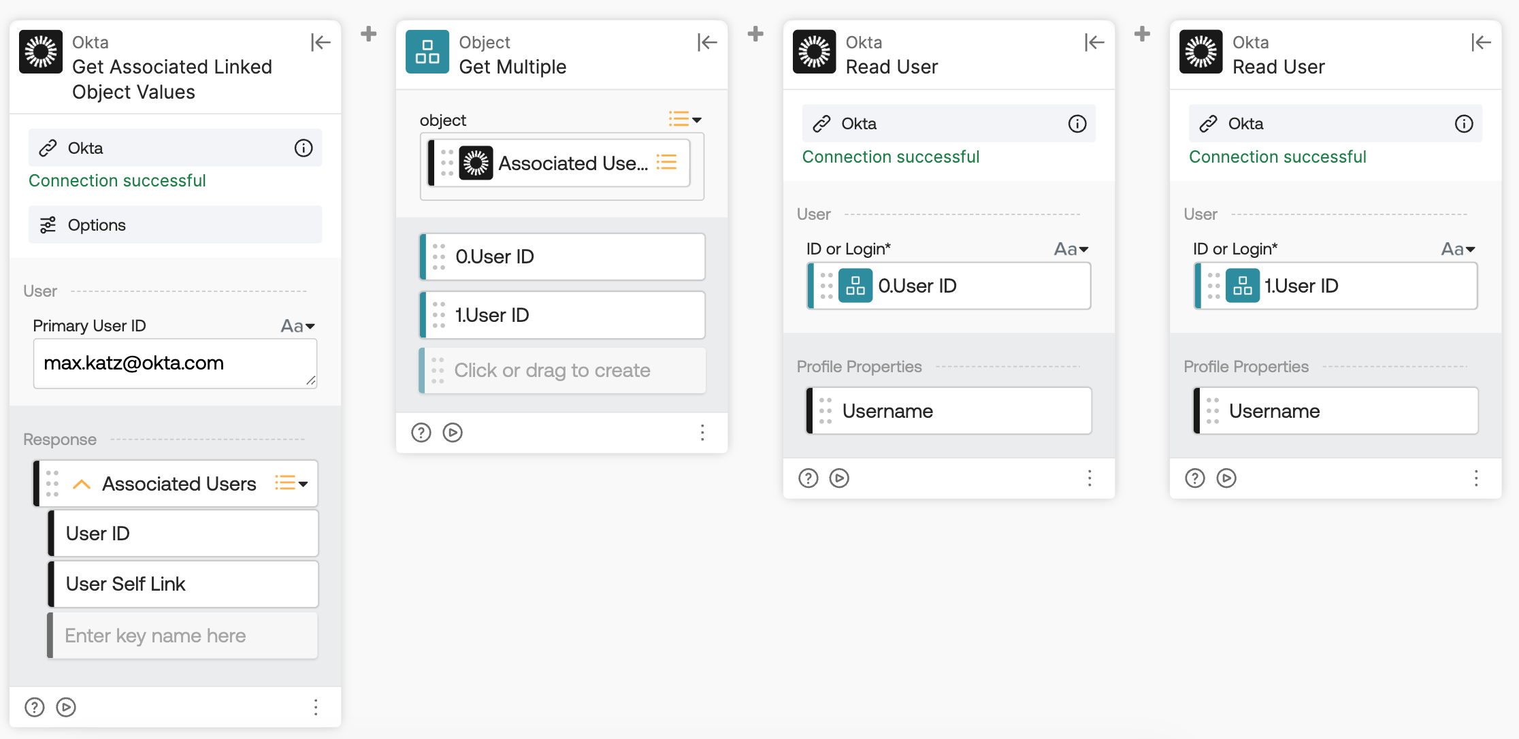Open more options for 1.User ID Read User card
The width and height of the screenshot is (1519, 739).
point(1476,478)
